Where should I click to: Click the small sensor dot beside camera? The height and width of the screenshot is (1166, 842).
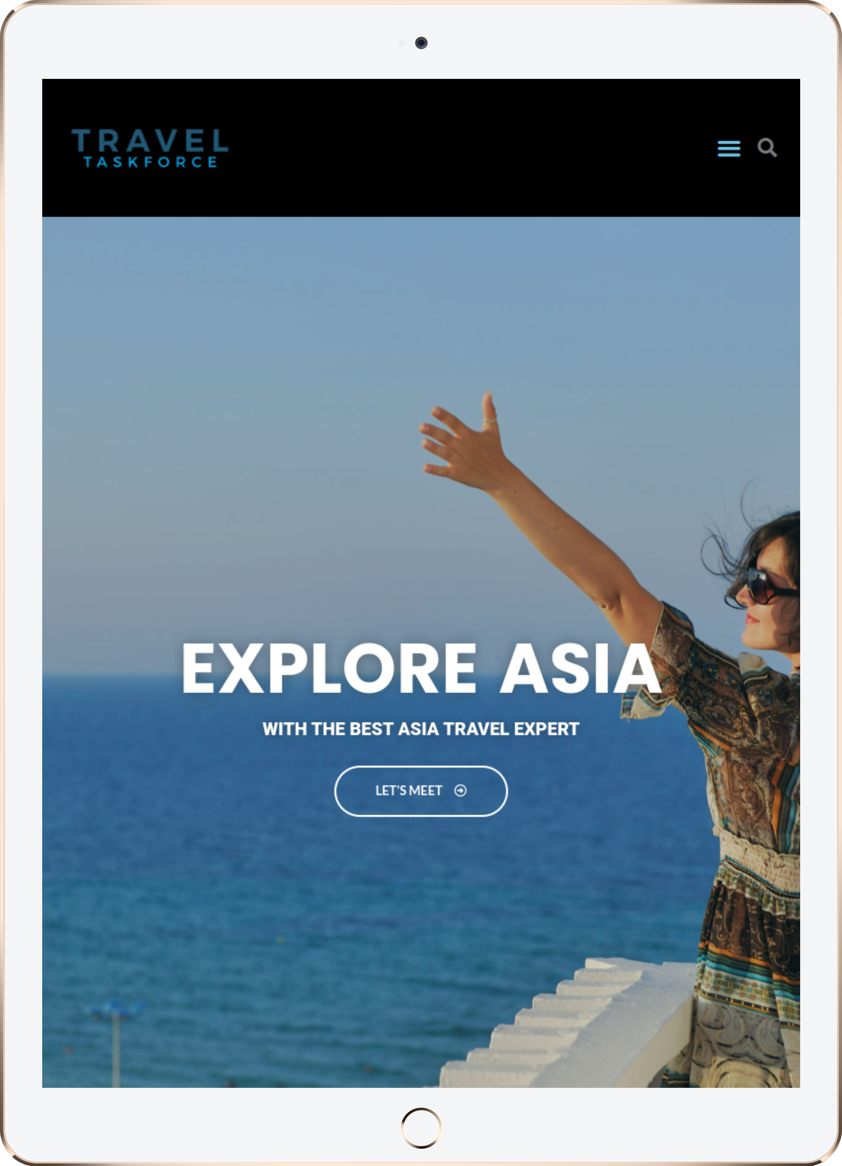coord(401,43)
